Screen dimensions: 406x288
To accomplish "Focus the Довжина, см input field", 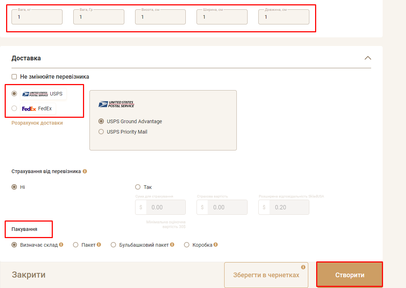I will click(x=284, y=17).
